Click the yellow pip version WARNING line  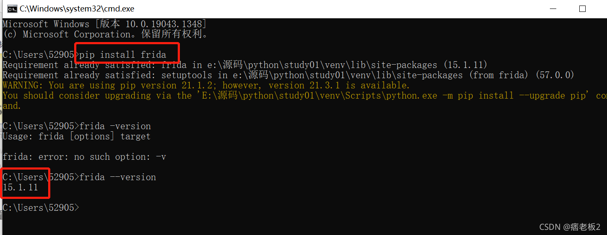point(206,85)
